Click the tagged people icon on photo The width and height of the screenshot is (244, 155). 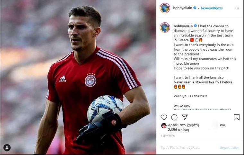[7, 148]
